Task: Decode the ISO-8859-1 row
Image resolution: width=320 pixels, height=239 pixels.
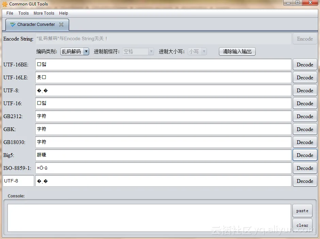Action: [x=305, y=168]
